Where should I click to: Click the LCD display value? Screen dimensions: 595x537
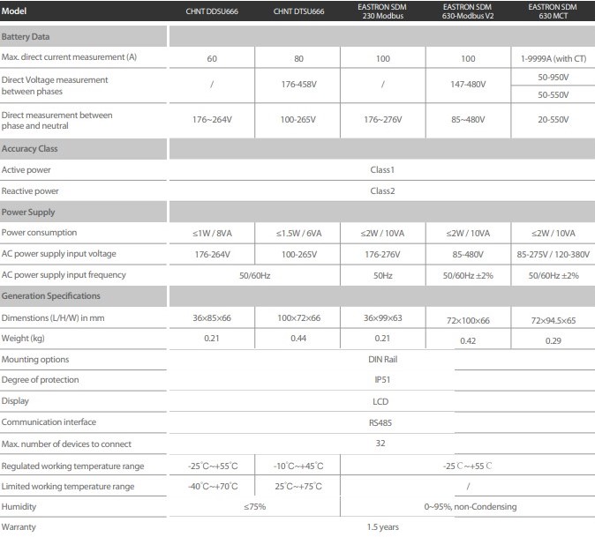pyautogui.click(x=380, y=402)
